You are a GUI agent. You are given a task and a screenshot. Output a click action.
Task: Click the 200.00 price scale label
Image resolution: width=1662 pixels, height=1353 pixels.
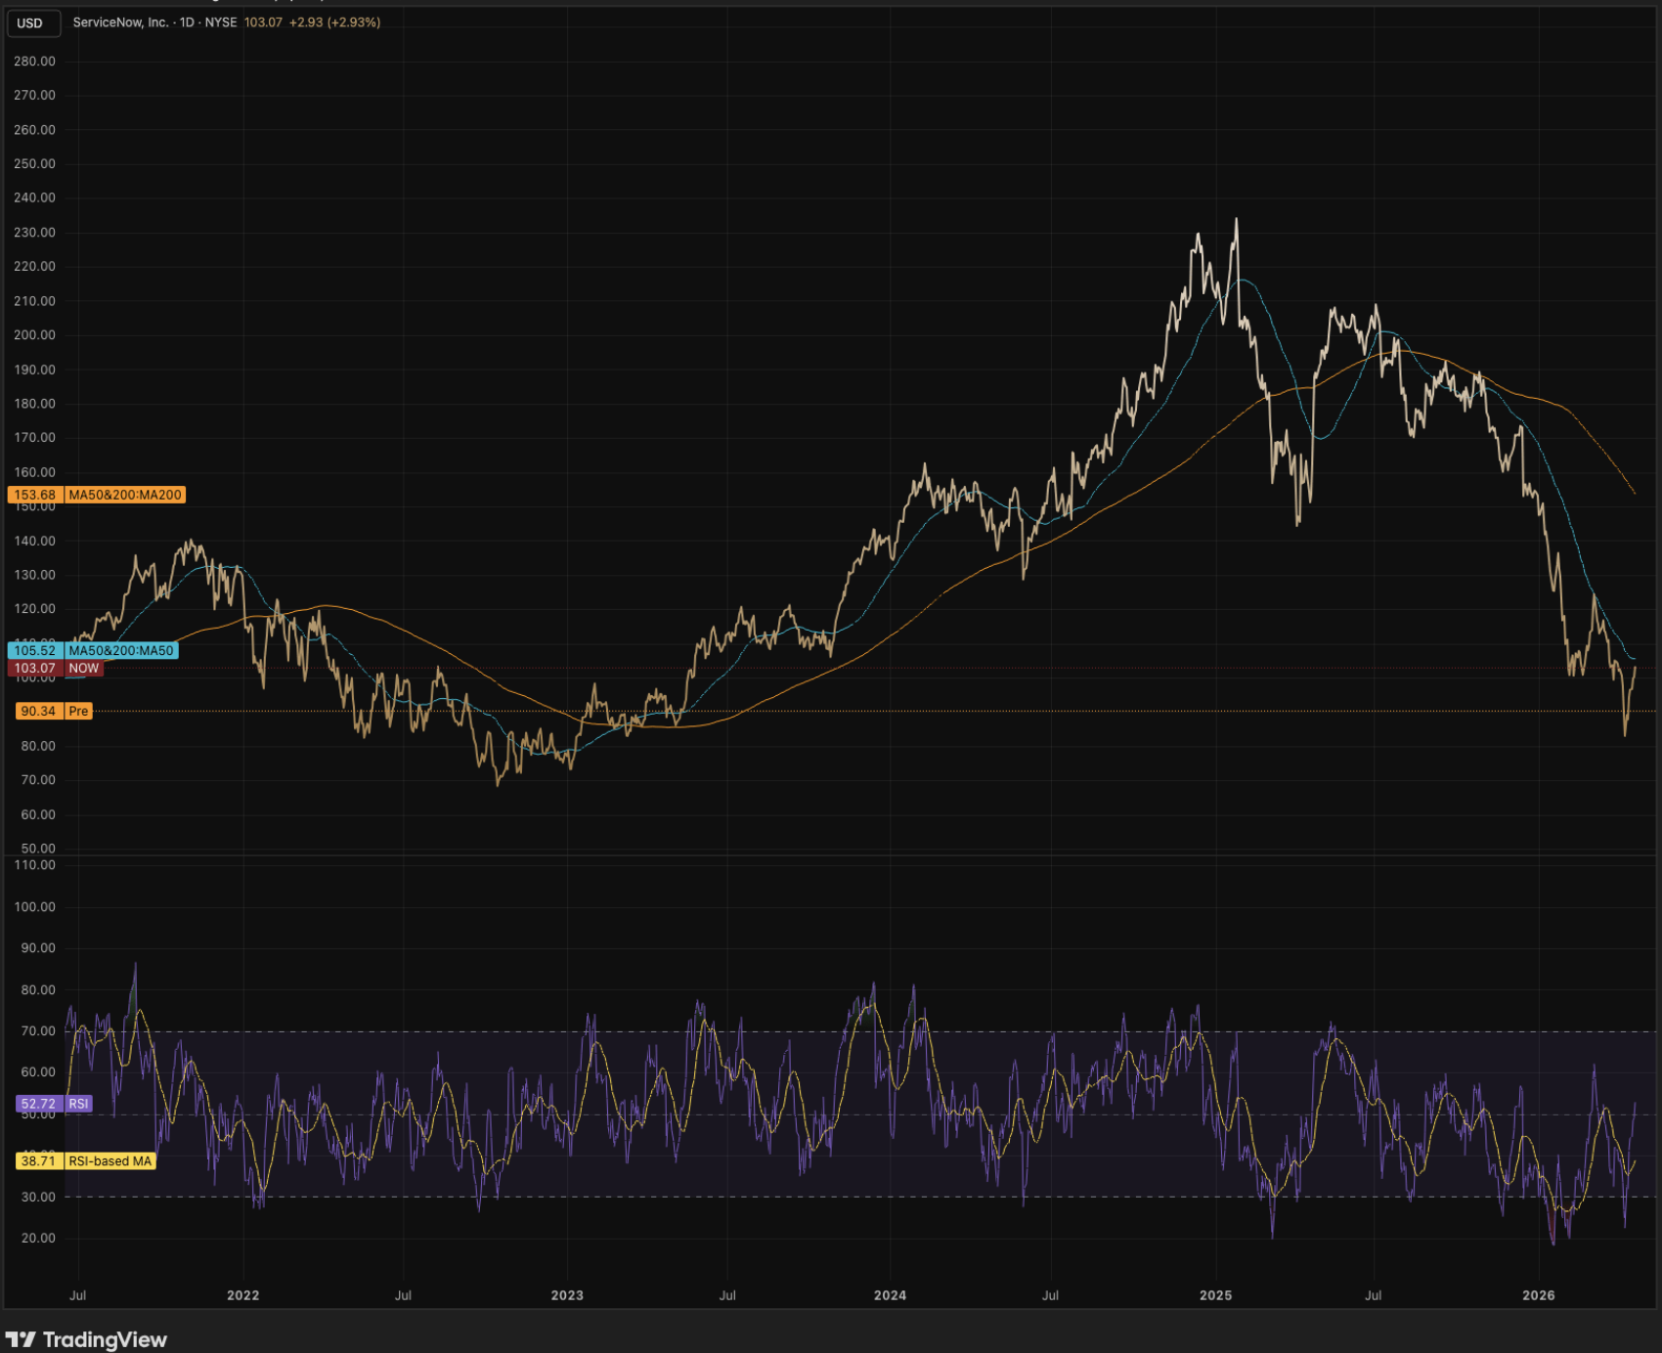click(x=34, y=335)
